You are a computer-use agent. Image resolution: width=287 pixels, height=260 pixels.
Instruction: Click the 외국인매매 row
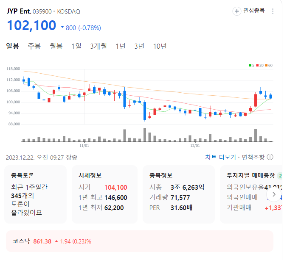(x=254, y=198)
